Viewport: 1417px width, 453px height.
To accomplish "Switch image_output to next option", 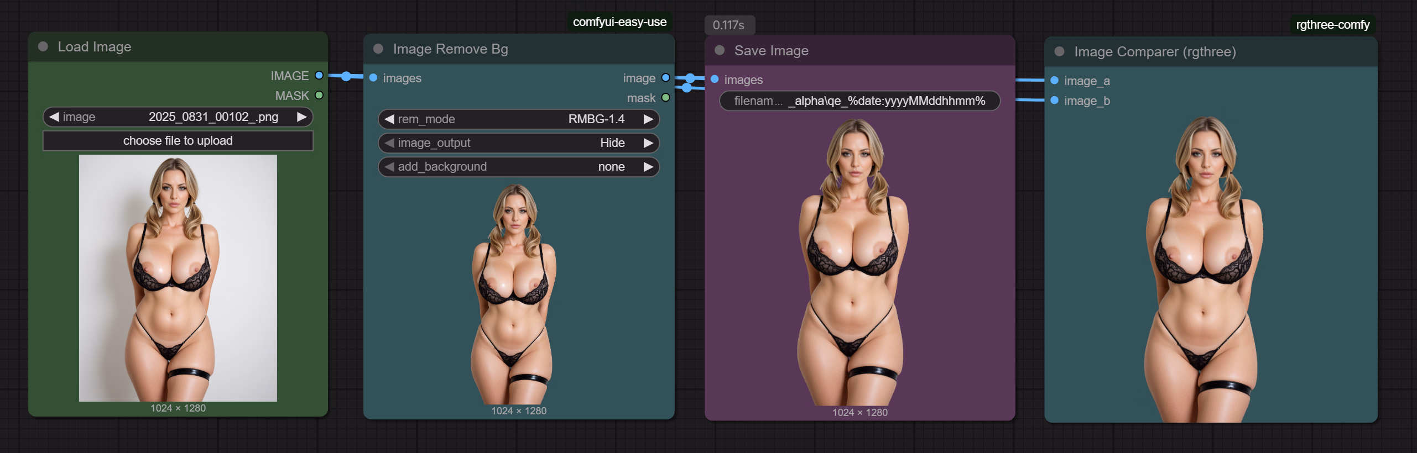I will [x=648, y=143].
